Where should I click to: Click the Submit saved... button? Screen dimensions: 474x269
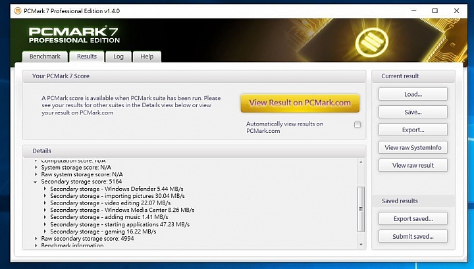[x=413, y=236]
